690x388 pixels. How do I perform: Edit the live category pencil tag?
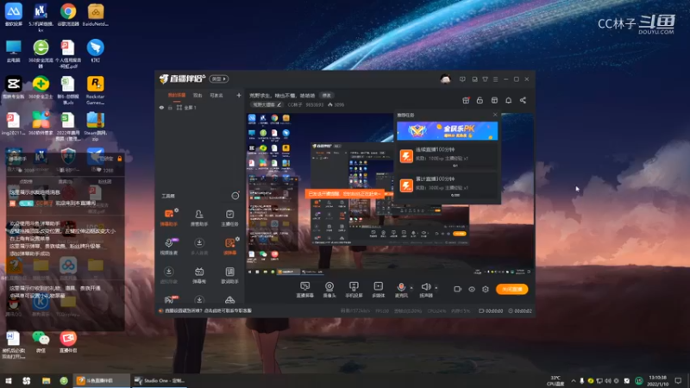point(267,104)
